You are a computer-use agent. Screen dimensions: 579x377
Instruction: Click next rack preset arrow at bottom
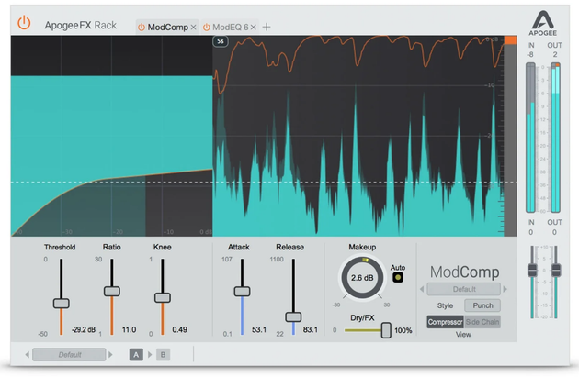point(110,355)
